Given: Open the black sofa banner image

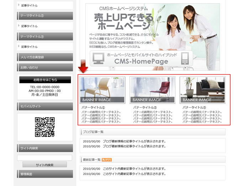Looking at the screenshot, I should (x=202, y=90).
